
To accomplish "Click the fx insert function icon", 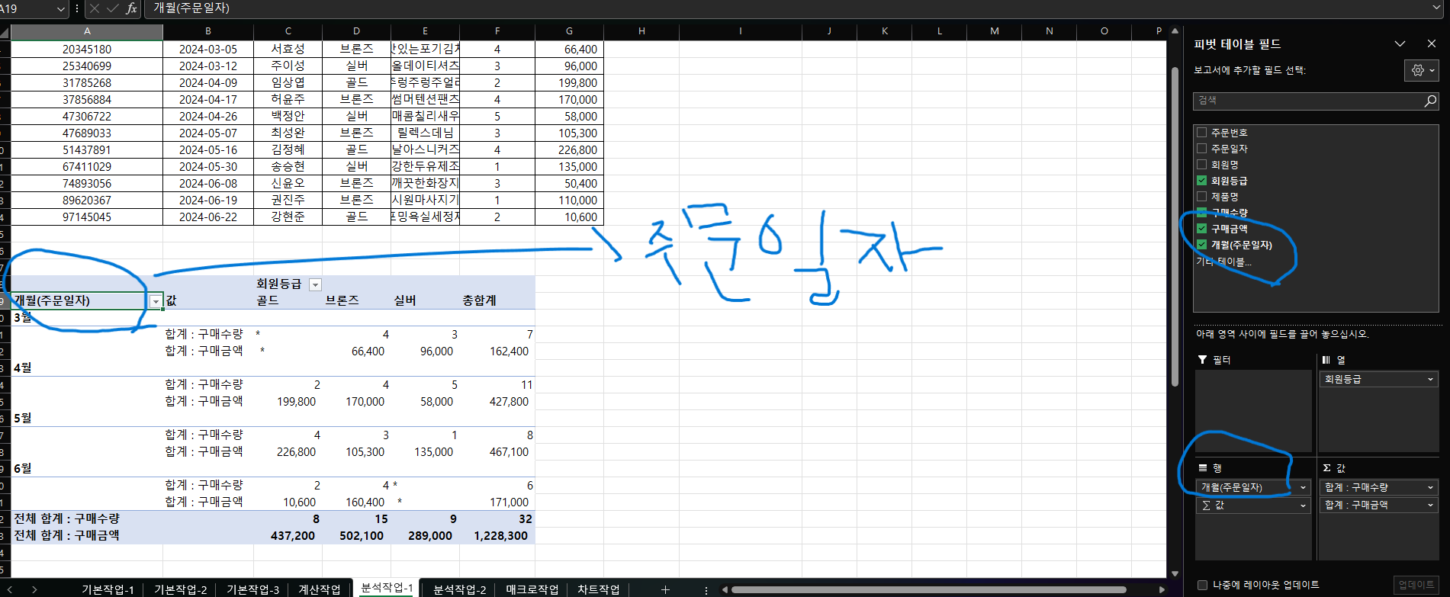I will 131,8.
